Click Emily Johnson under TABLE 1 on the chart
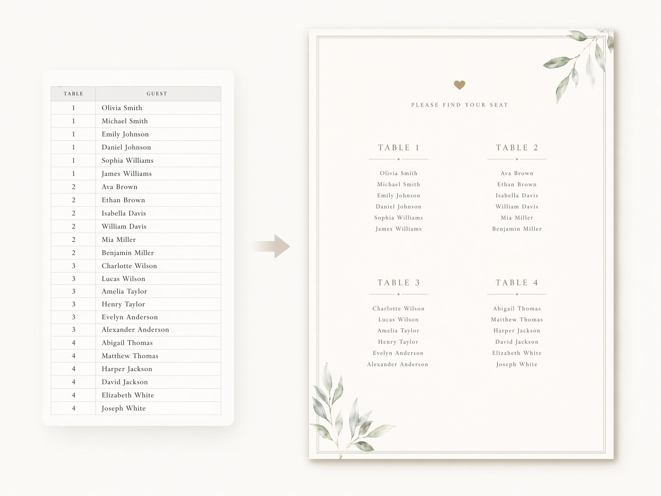 coord(399,195)
